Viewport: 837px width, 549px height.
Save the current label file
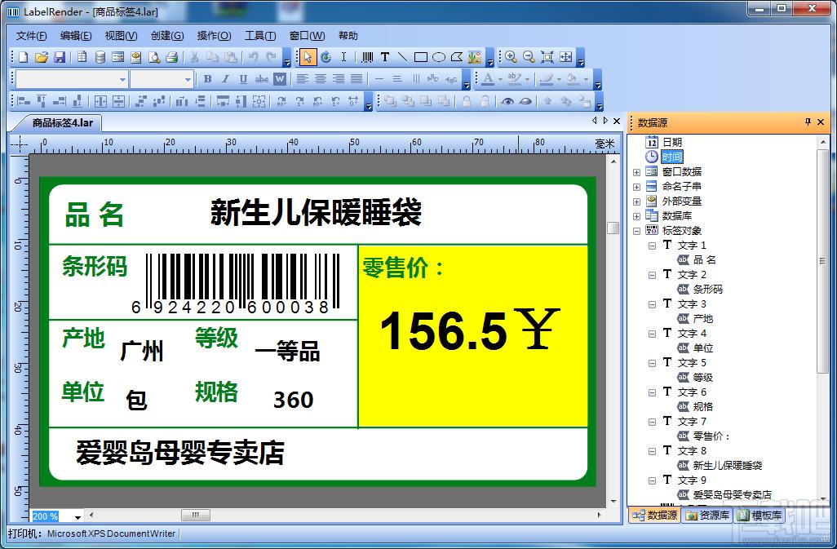tap(60, 57)
